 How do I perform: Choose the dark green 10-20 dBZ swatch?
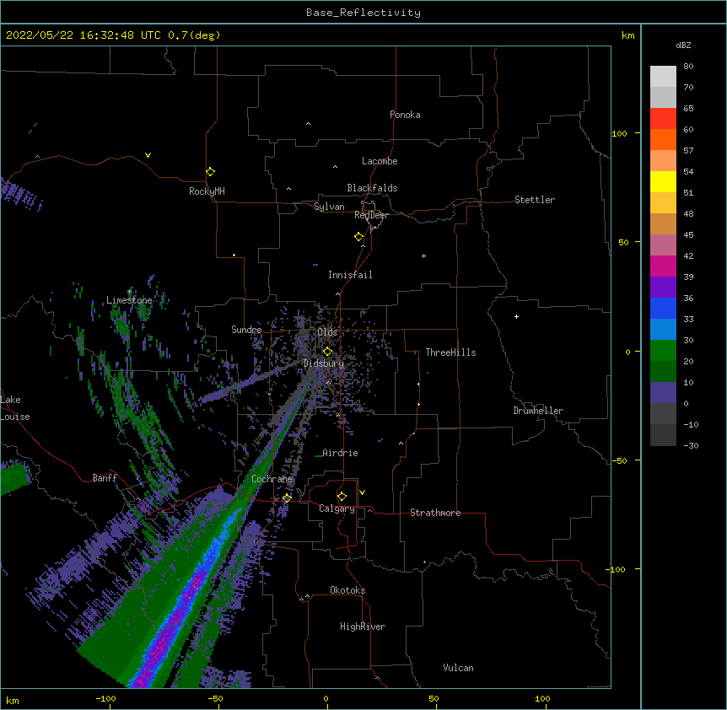click(x=663, y=372)
